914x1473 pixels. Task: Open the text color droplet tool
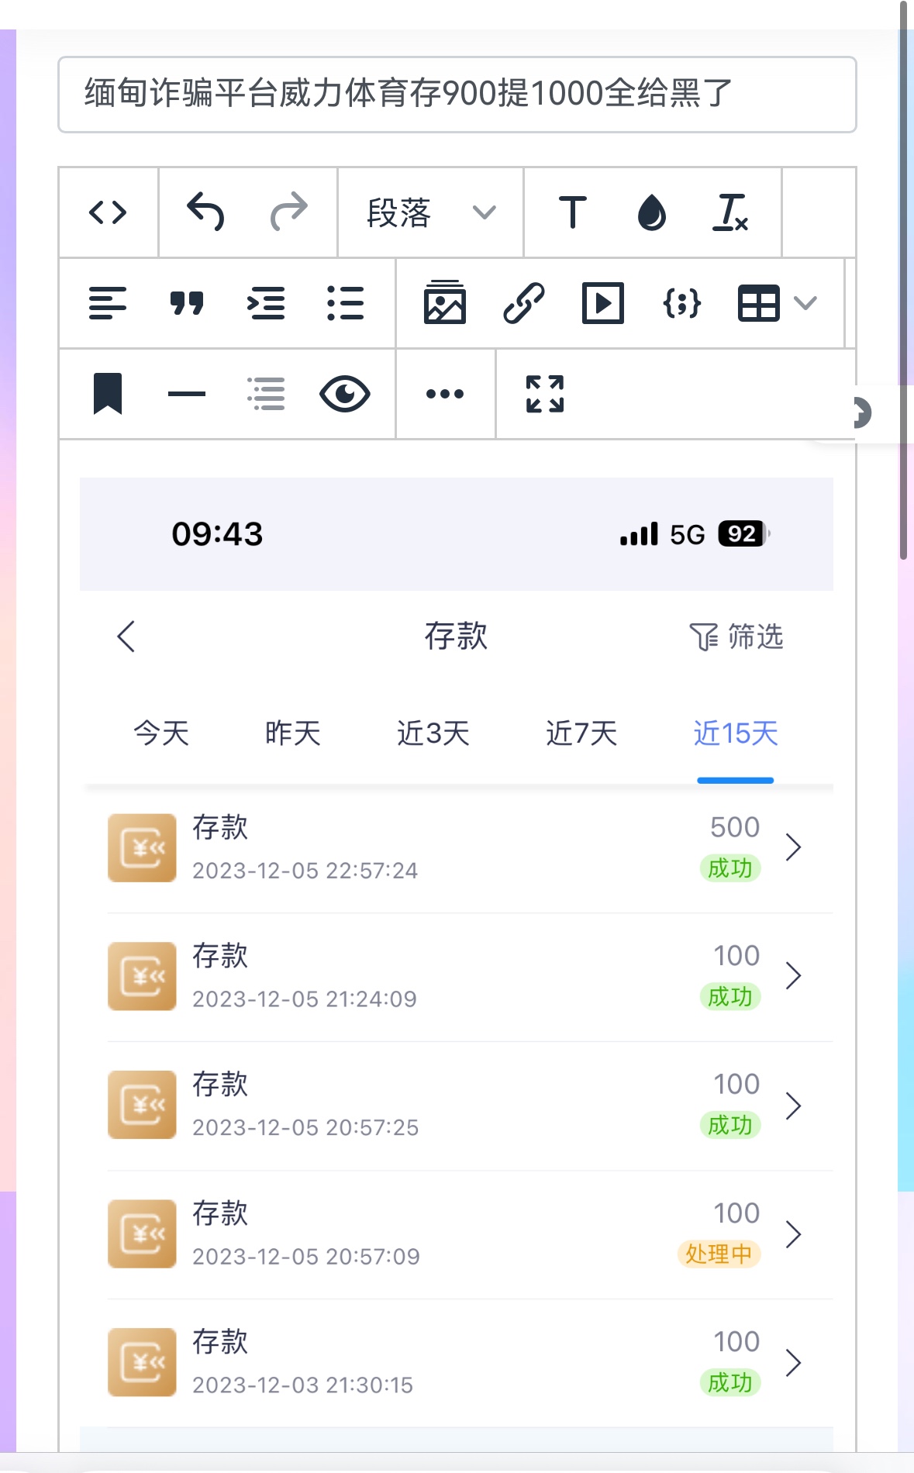[651, 212]
